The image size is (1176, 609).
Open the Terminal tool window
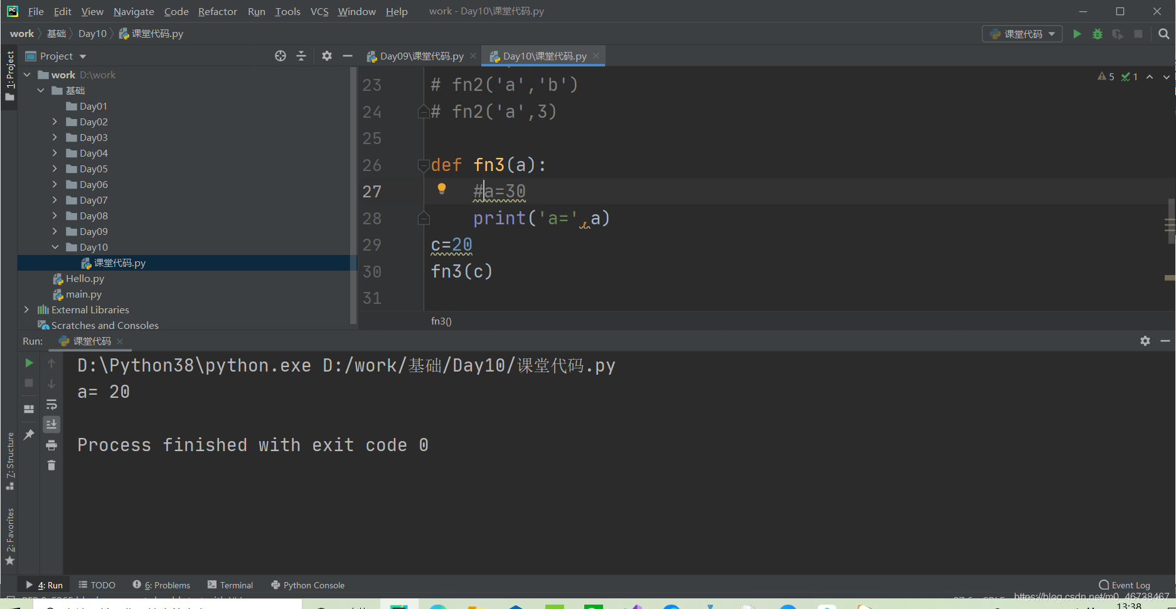click(x=230, y=585)
